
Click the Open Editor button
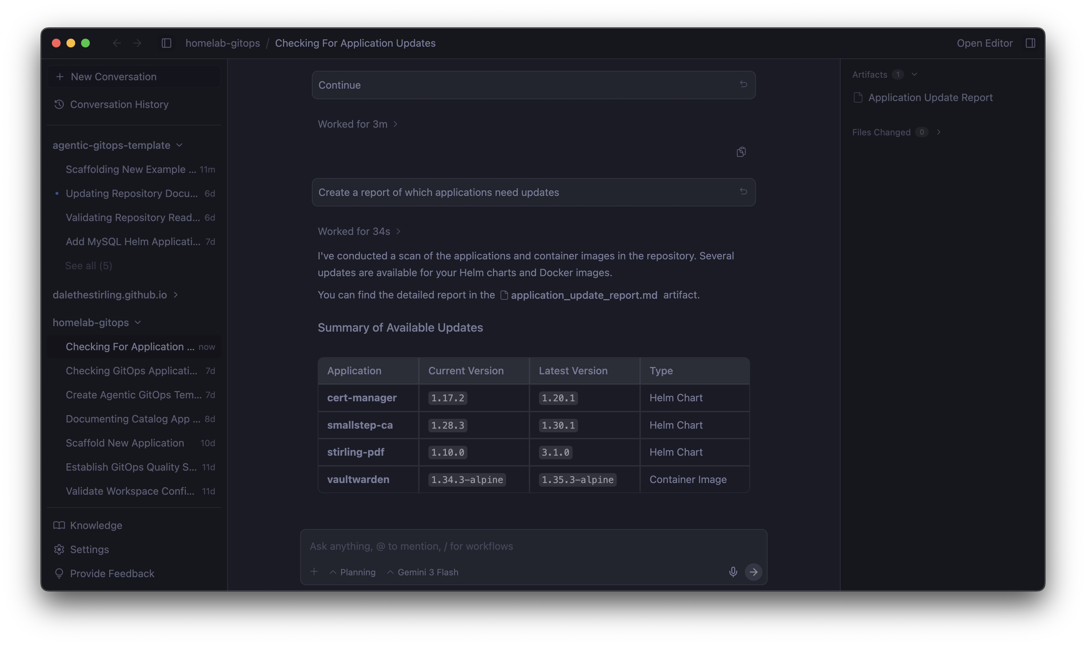(x=984, y=43)
